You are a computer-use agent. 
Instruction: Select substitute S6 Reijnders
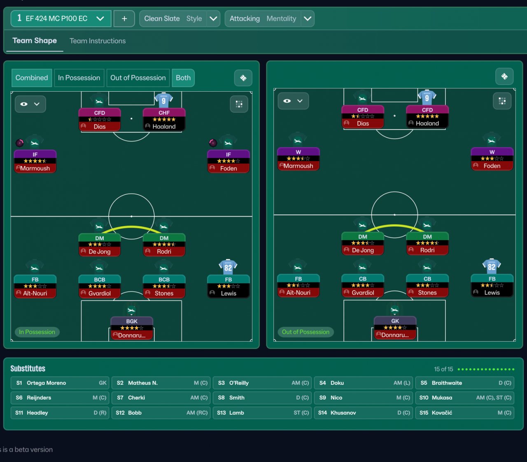(x=60, y=398)
